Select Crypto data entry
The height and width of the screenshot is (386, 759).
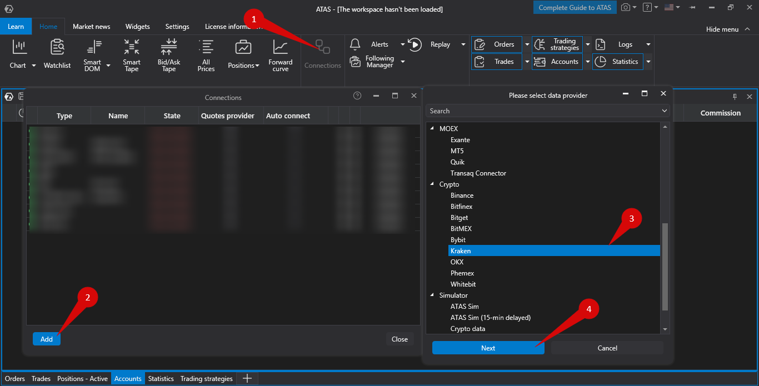click(x=468, y=329)
